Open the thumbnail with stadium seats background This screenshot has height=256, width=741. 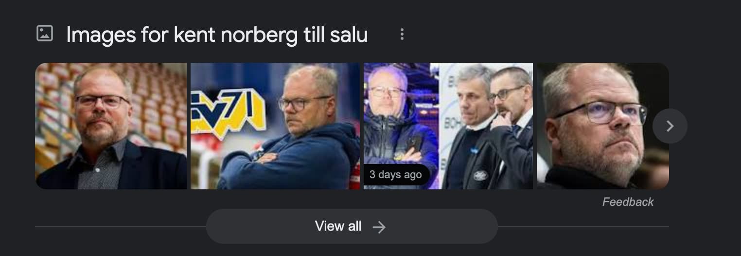point(111,126)
